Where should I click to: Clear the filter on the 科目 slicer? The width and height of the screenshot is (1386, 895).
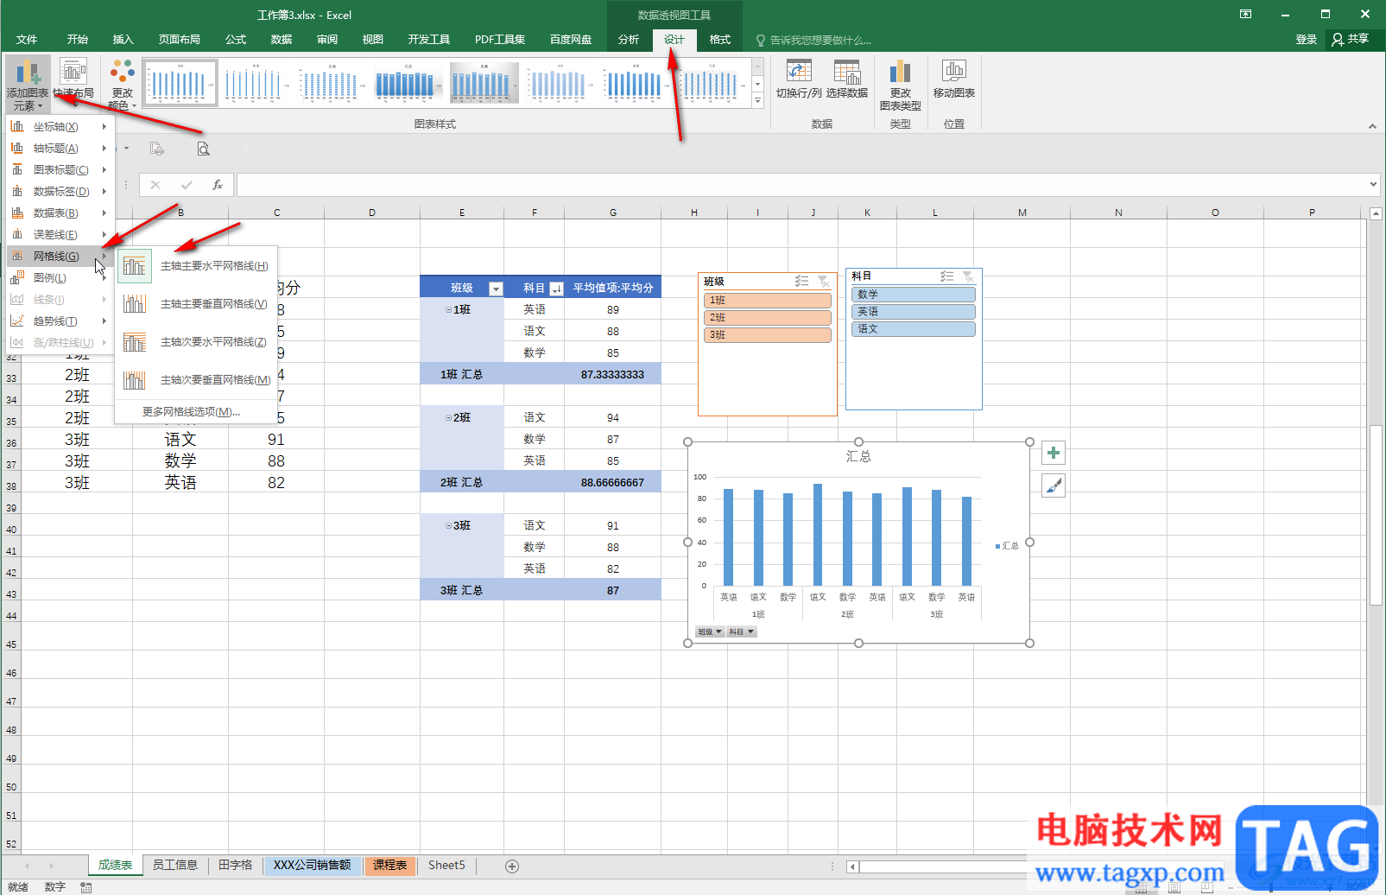[x=969, y=276]
